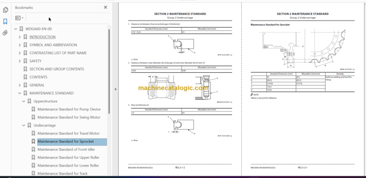Open Maintenance Standard for Track
This screenshot has height=178, width=366.
[x=62, y=173]
